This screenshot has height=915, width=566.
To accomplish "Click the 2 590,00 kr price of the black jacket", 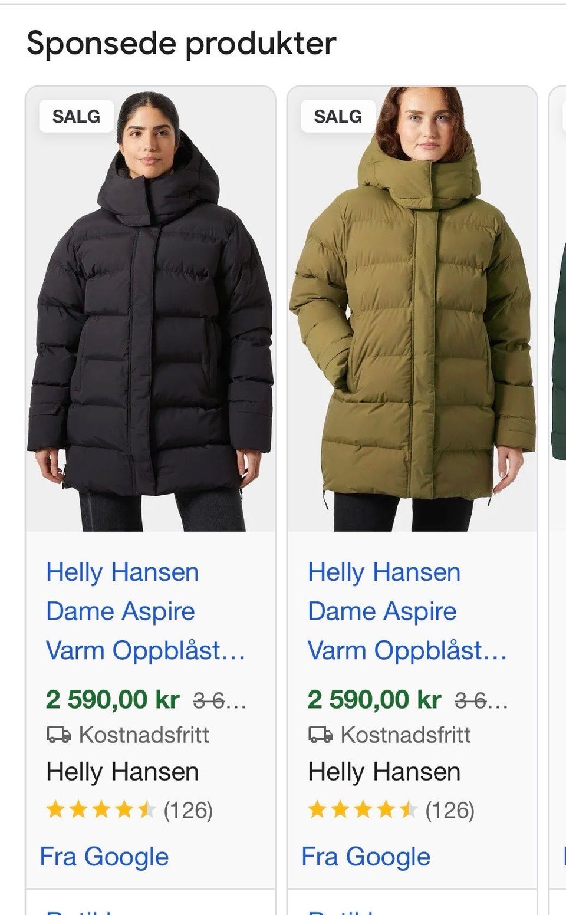I will click(113, 700).
